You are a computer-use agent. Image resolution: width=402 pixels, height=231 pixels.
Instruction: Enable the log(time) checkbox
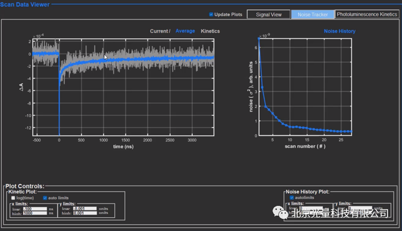pyautogui.click(x=13, y=198)
